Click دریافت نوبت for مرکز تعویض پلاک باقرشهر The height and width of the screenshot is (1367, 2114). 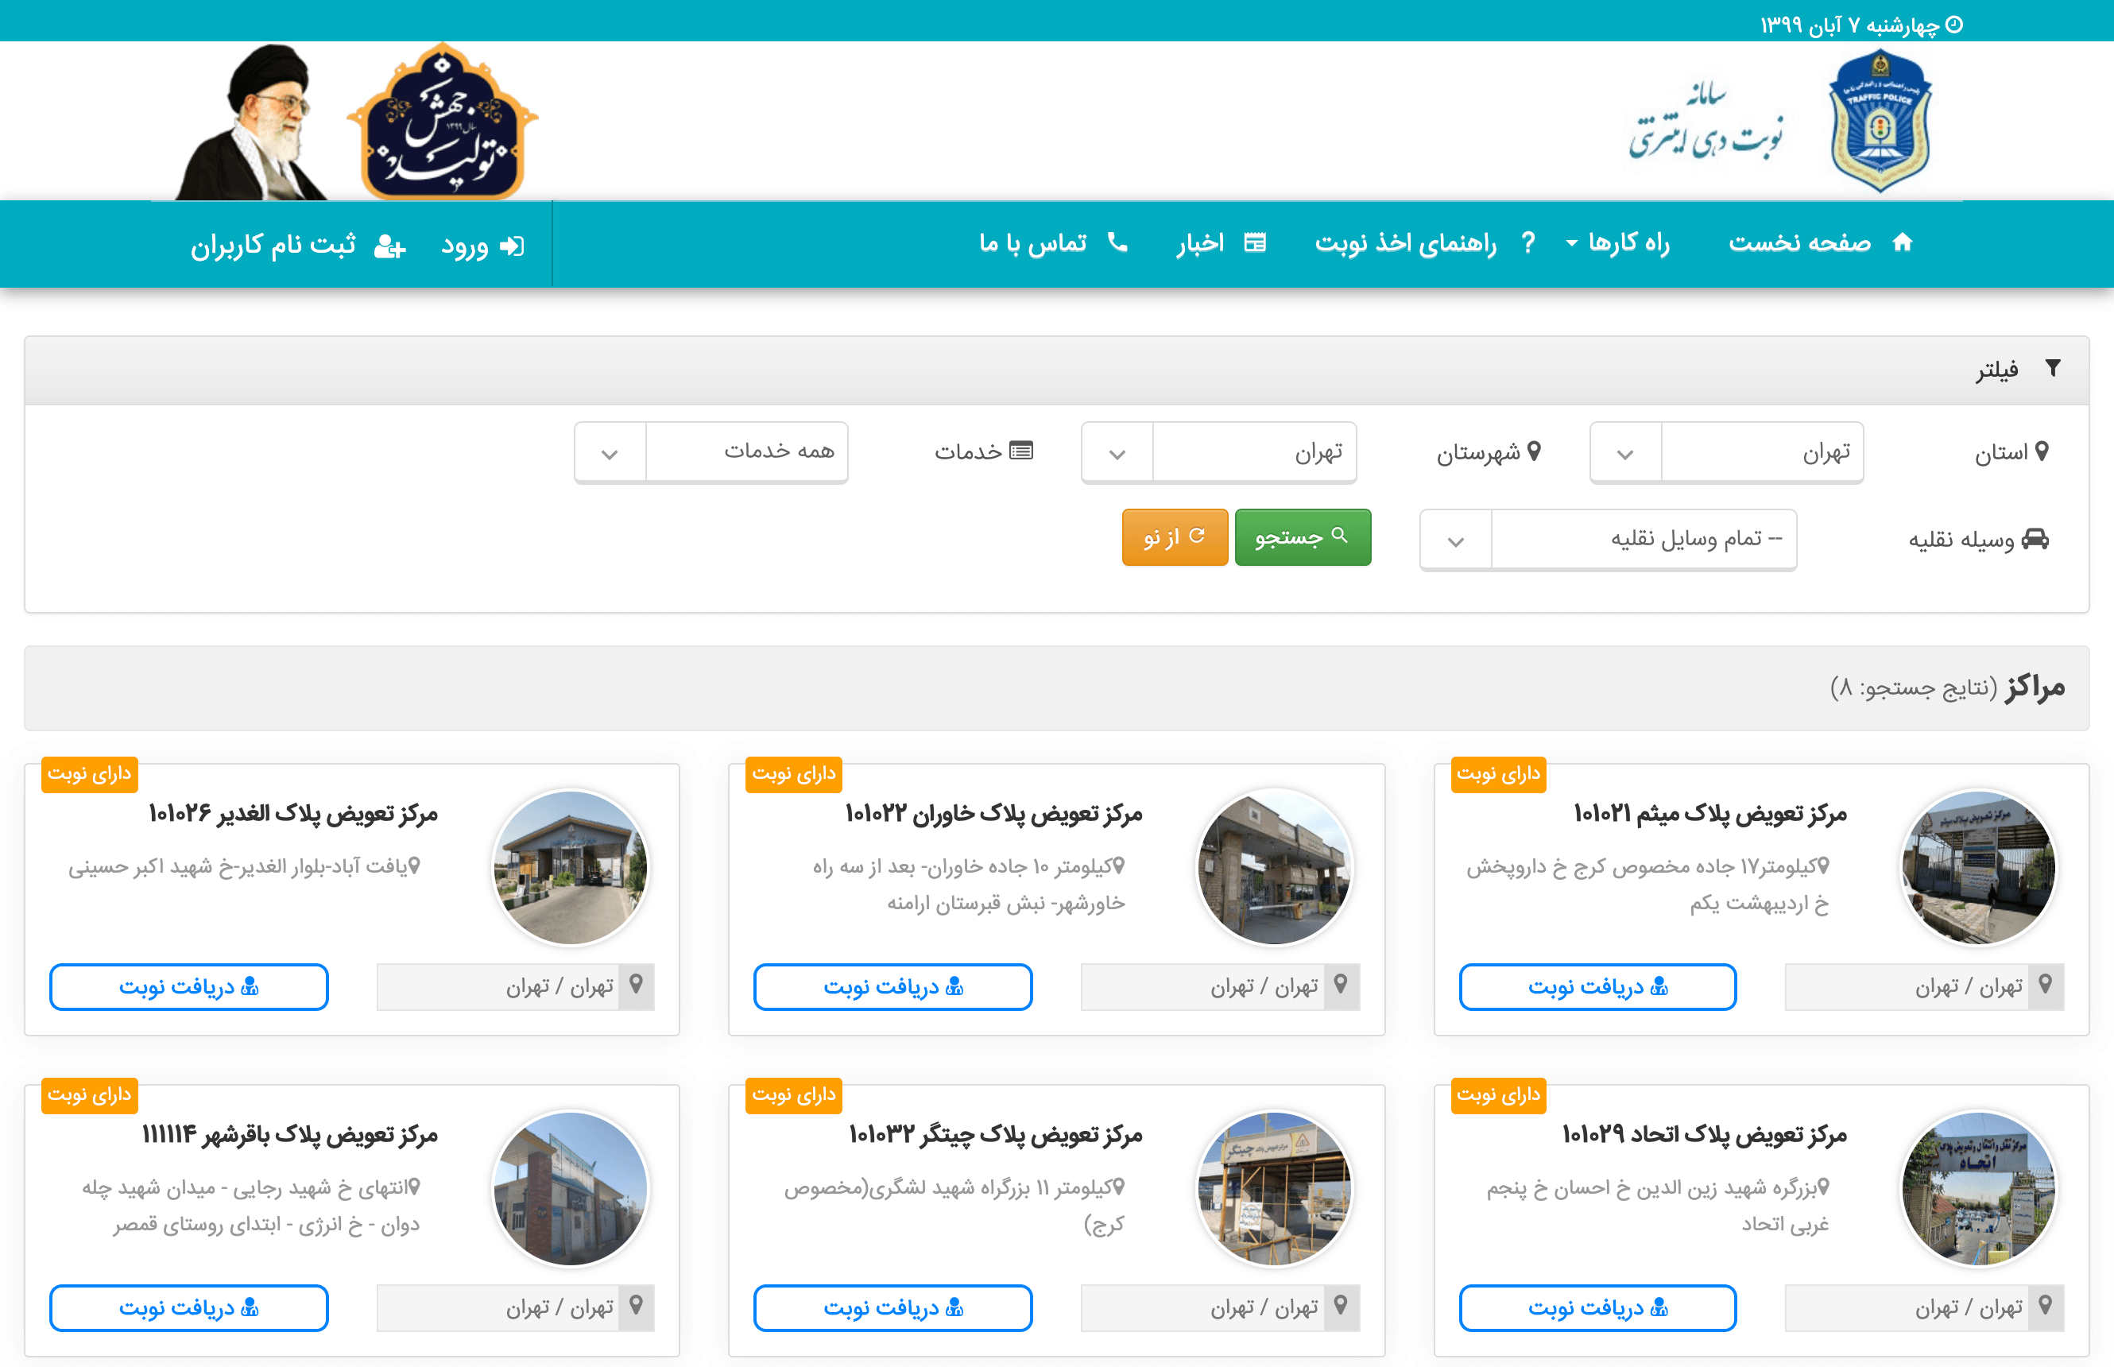tap(189, 1307)
